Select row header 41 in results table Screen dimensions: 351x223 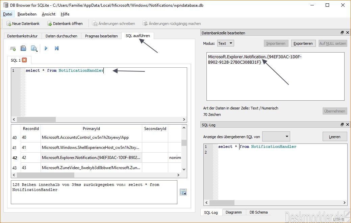[15, 148]
